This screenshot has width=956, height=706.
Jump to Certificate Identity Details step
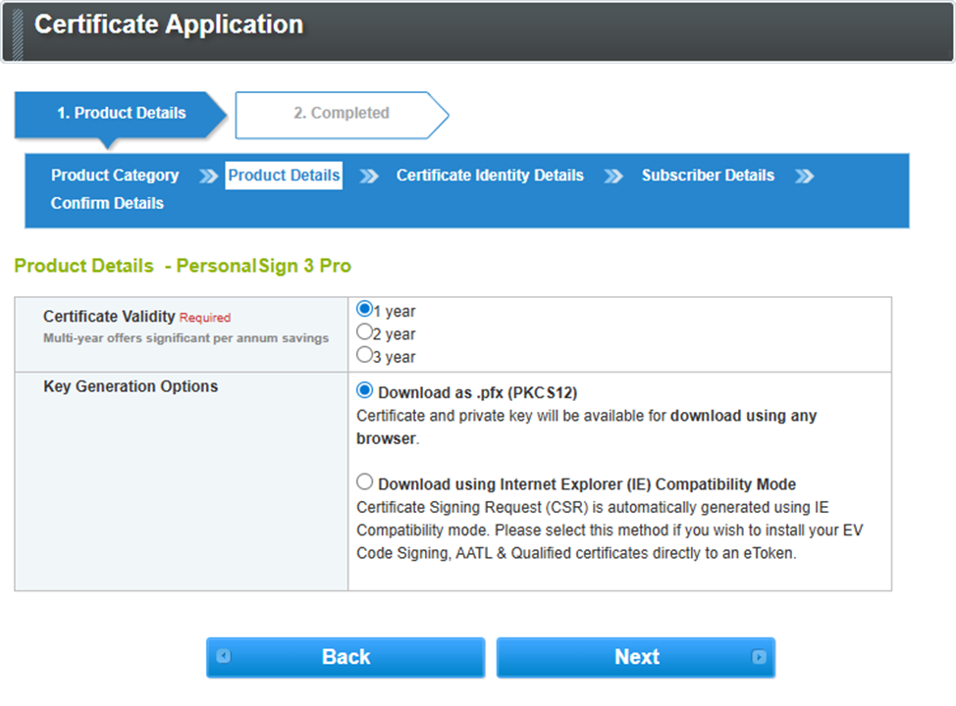(490, 176)
